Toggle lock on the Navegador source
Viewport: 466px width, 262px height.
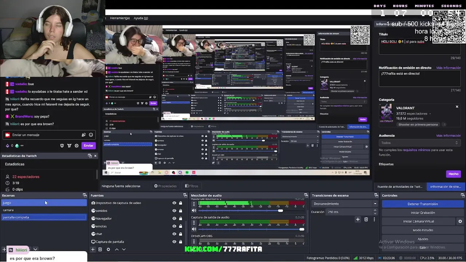coord(181,218)
